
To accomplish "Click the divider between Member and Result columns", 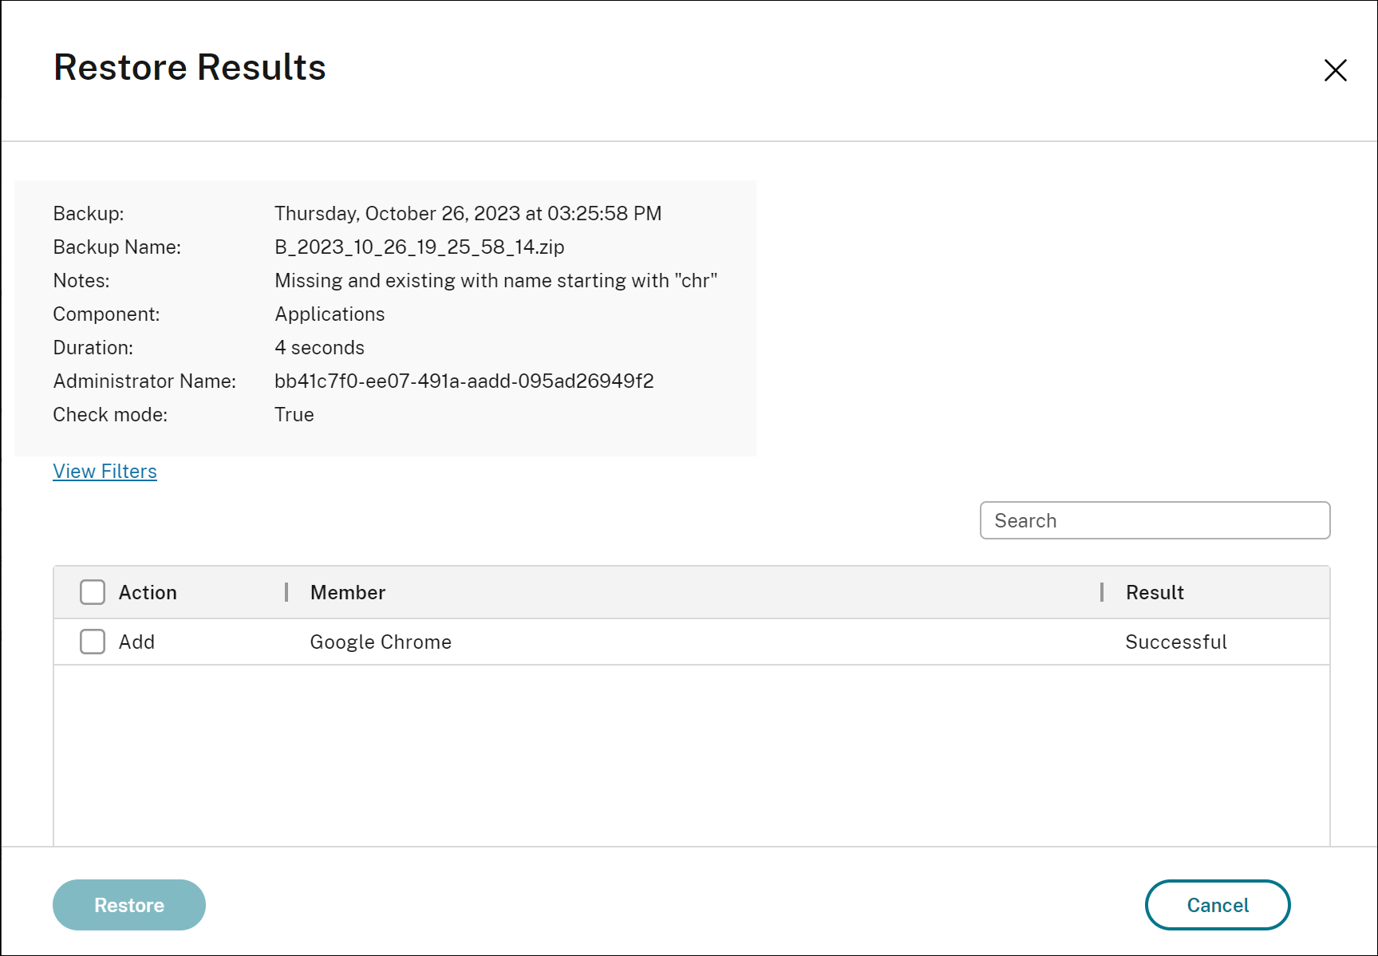I will pos(1102,592).
